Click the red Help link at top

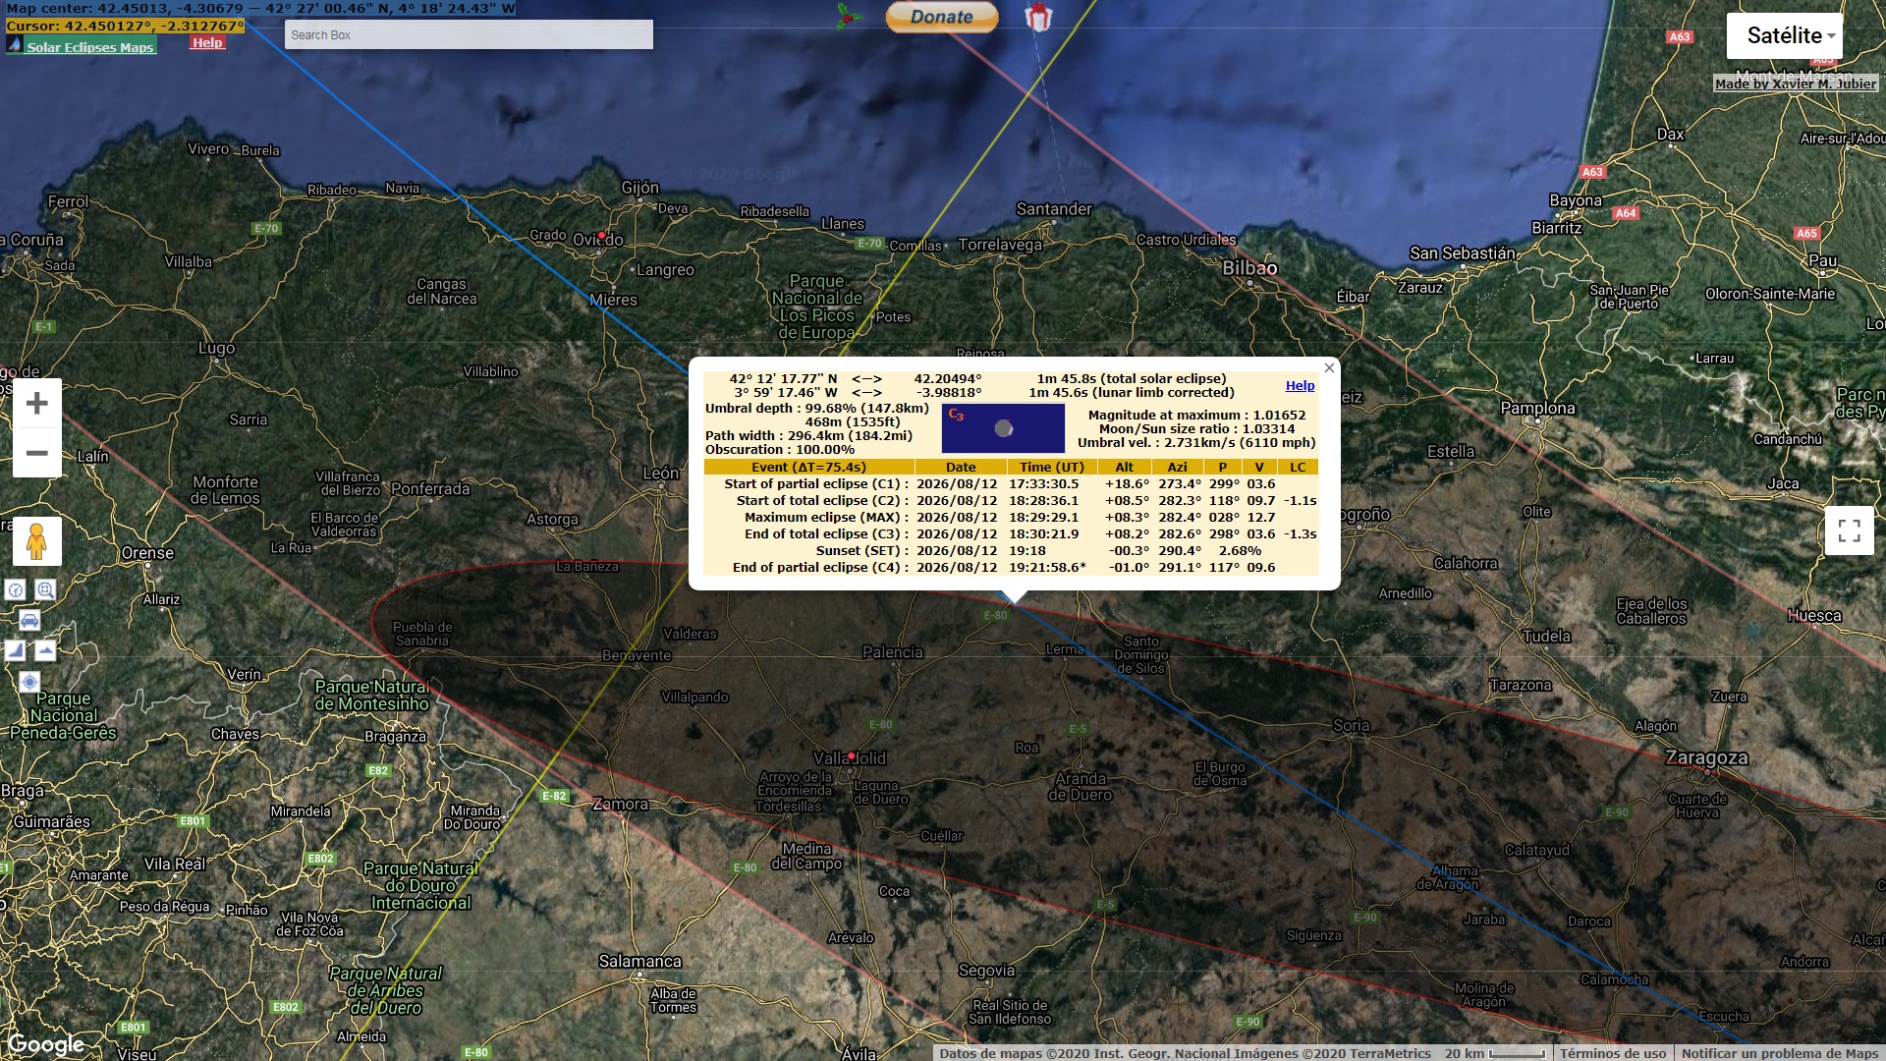tap(207, 42)
